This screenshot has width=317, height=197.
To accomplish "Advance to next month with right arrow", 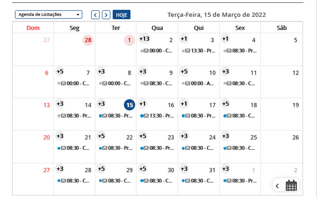I will pos(106,15).
